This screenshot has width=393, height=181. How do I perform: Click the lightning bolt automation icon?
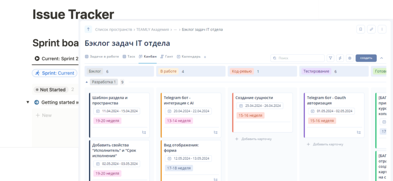click(340, 58)
